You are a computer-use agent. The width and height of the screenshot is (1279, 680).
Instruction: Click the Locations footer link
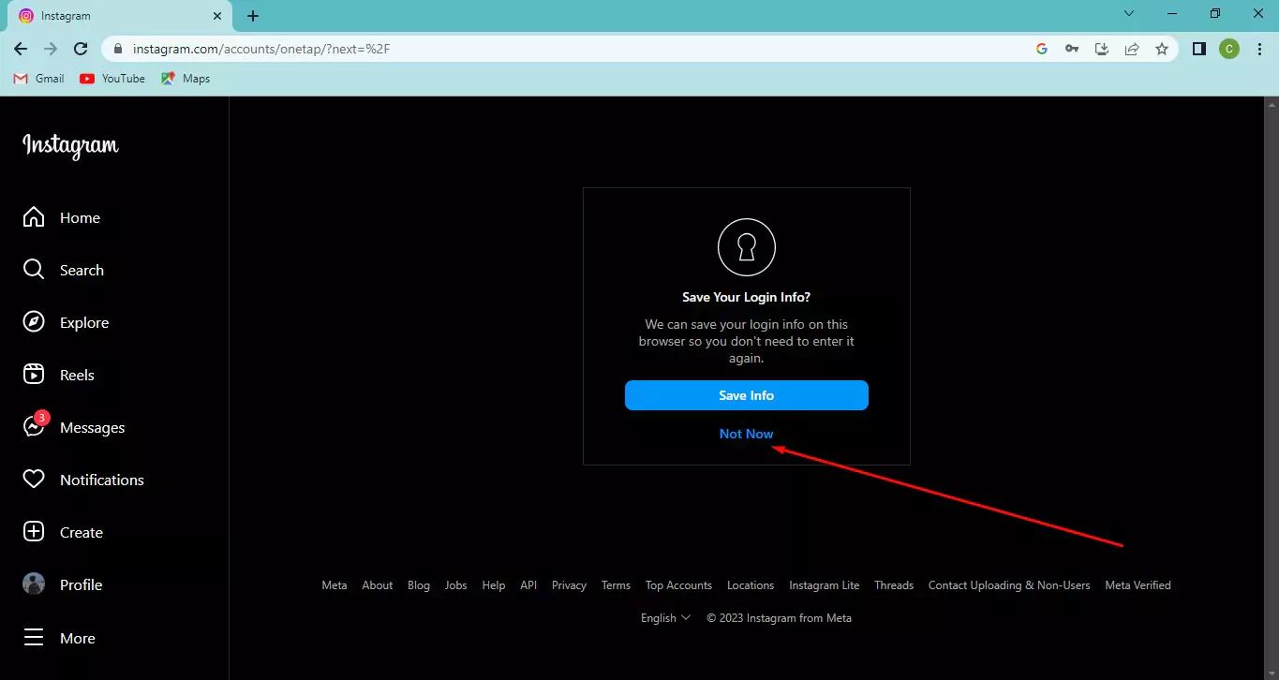751,585
